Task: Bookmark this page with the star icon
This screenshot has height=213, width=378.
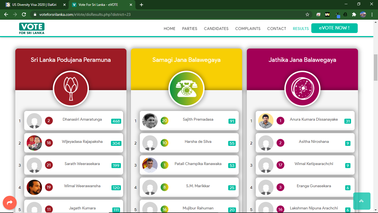Action: tap(307, 14)
